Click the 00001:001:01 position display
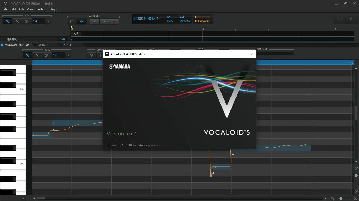 (146, 19)
